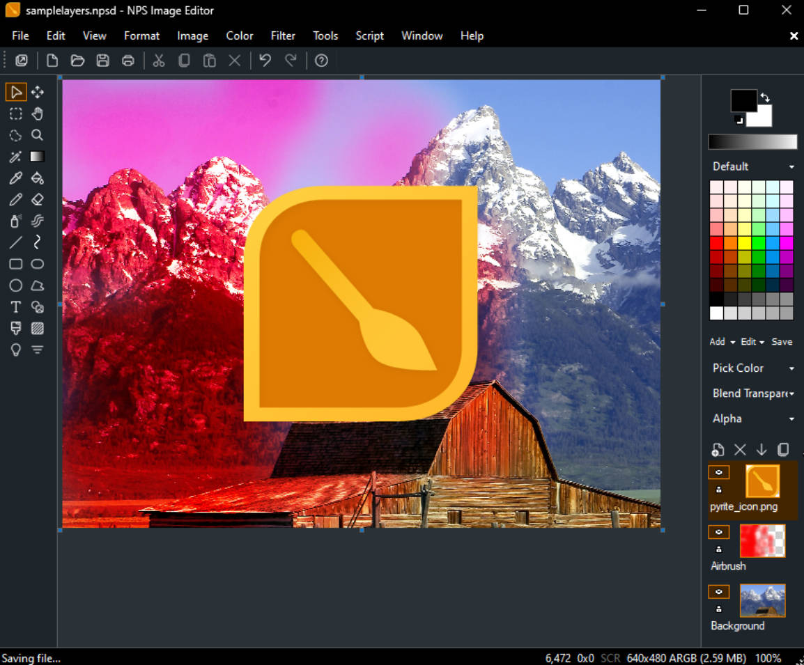
Task: Activate the Hand pan tool
Action: pos(38,114)
